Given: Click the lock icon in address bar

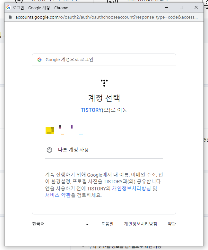Looking at the screenshot, I should coord(10,17).
